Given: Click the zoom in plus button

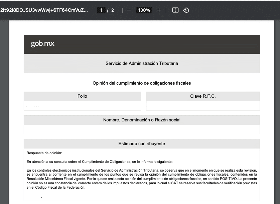Looking at the screenshot, I should 159,10.
